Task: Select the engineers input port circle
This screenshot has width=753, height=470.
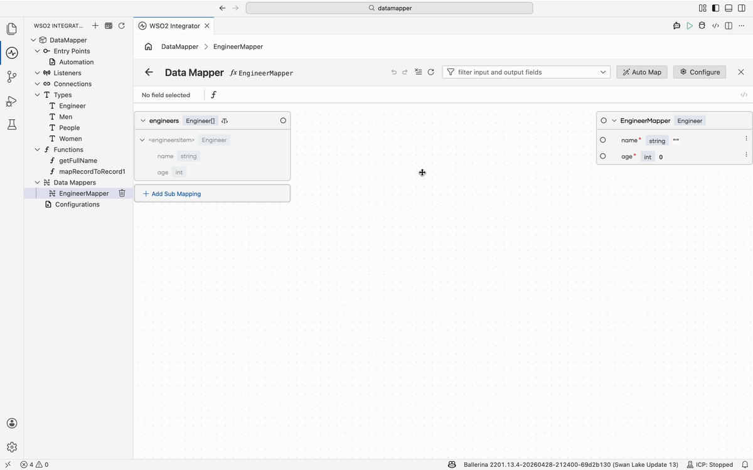Action: 283,120
